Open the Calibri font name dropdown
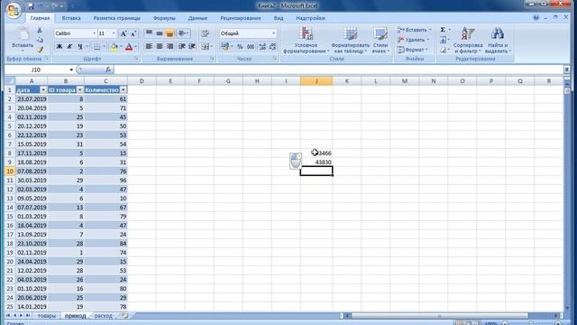 tap(94, 33)
